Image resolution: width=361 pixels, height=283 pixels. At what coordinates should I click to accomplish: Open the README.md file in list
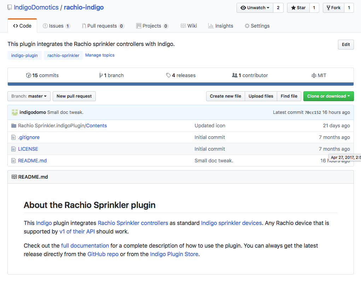pyautogui.click(x=33, y=161)
